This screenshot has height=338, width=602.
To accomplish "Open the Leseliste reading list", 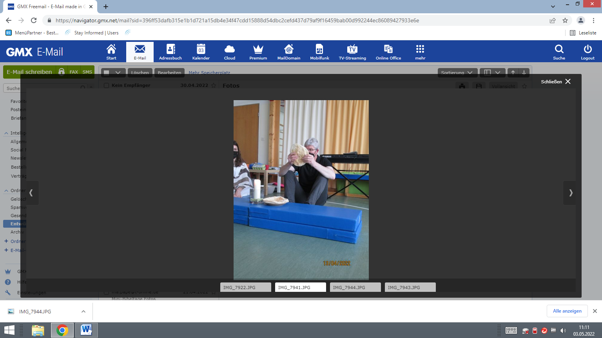I will point(583,33).
